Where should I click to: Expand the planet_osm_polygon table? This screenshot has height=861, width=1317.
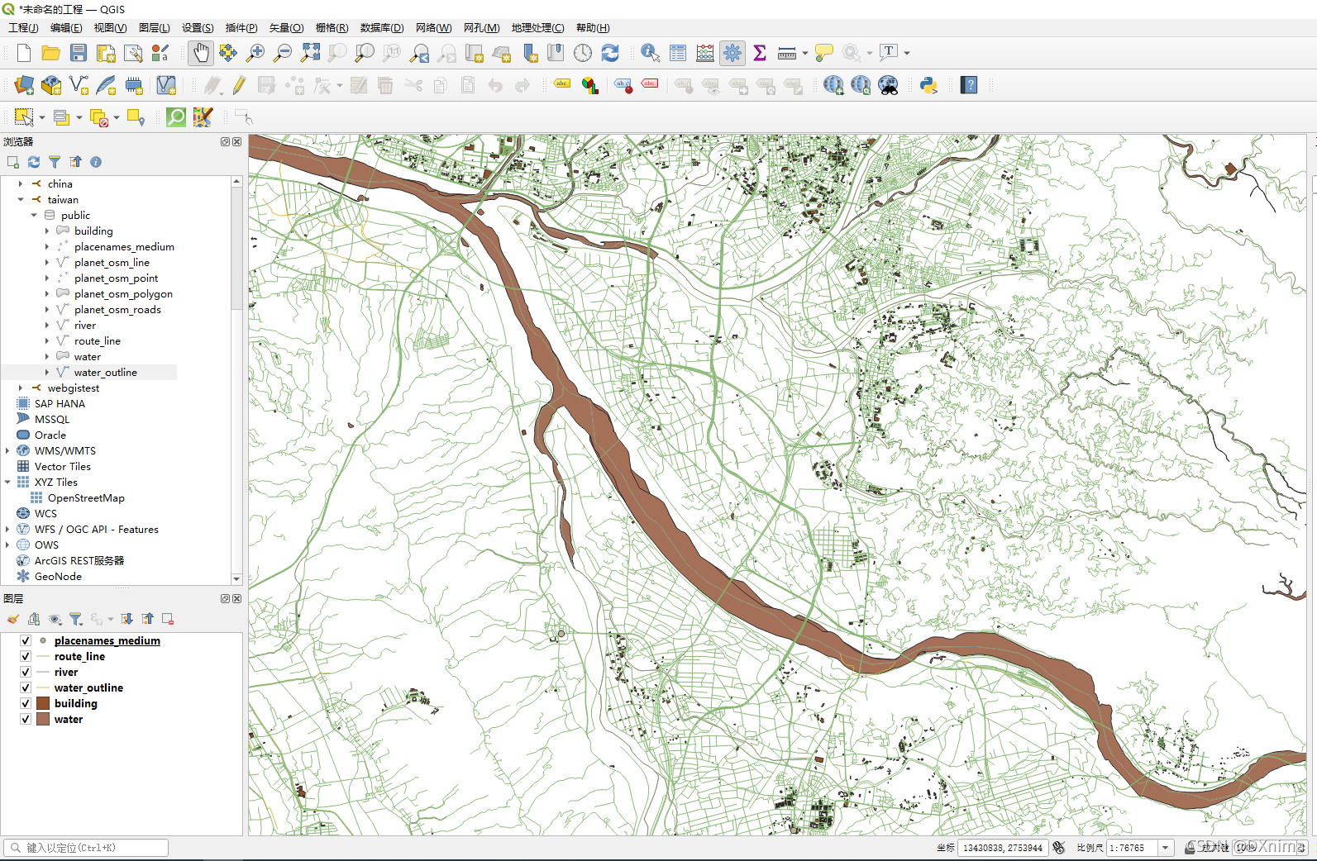coord(47,293)
